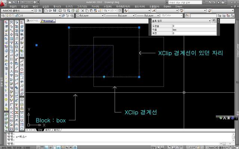Switch to the 배치1 layout tab
Screen dimensions: 239x149
[48, 130]
